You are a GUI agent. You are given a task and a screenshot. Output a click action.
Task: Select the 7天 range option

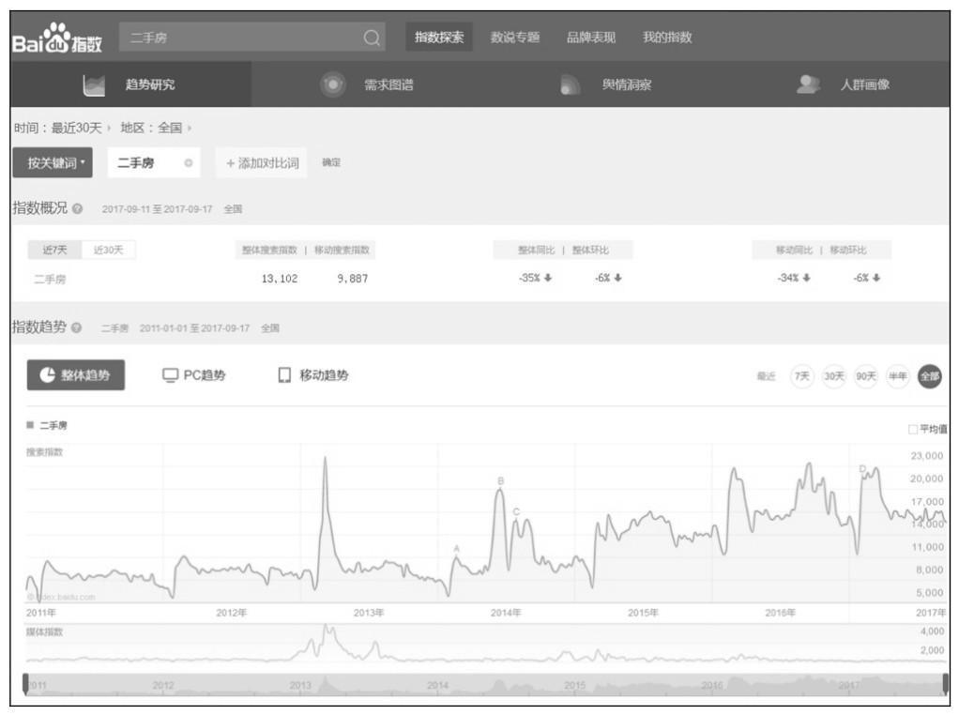(x=801, y=376)
